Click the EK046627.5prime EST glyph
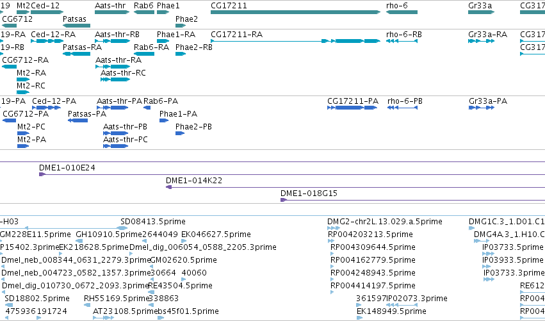545x321 pixels. pos(184,241)
